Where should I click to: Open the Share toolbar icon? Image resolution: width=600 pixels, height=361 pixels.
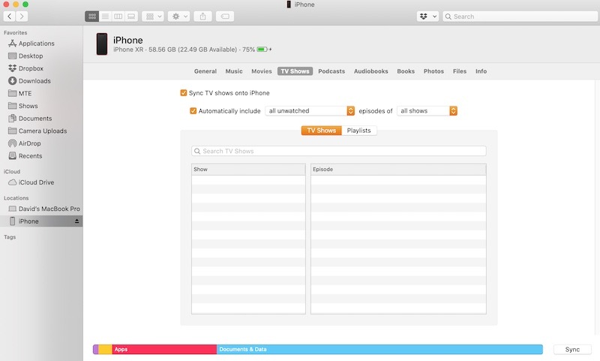pos(202,16)
